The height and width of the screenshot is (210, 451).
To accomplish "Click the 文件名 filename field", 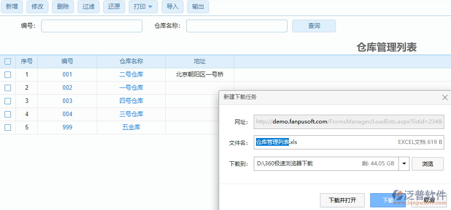I will pyautogui.click(x=349, y=142).
